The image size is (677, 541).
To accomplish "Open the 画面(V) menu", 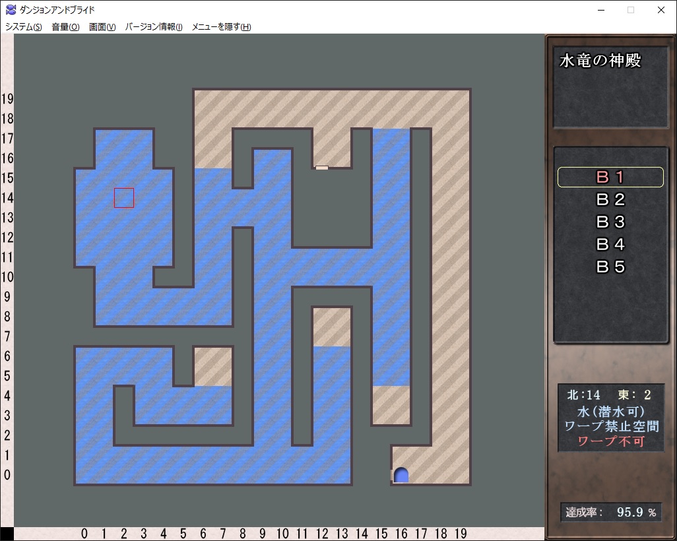I will point(102,27).
